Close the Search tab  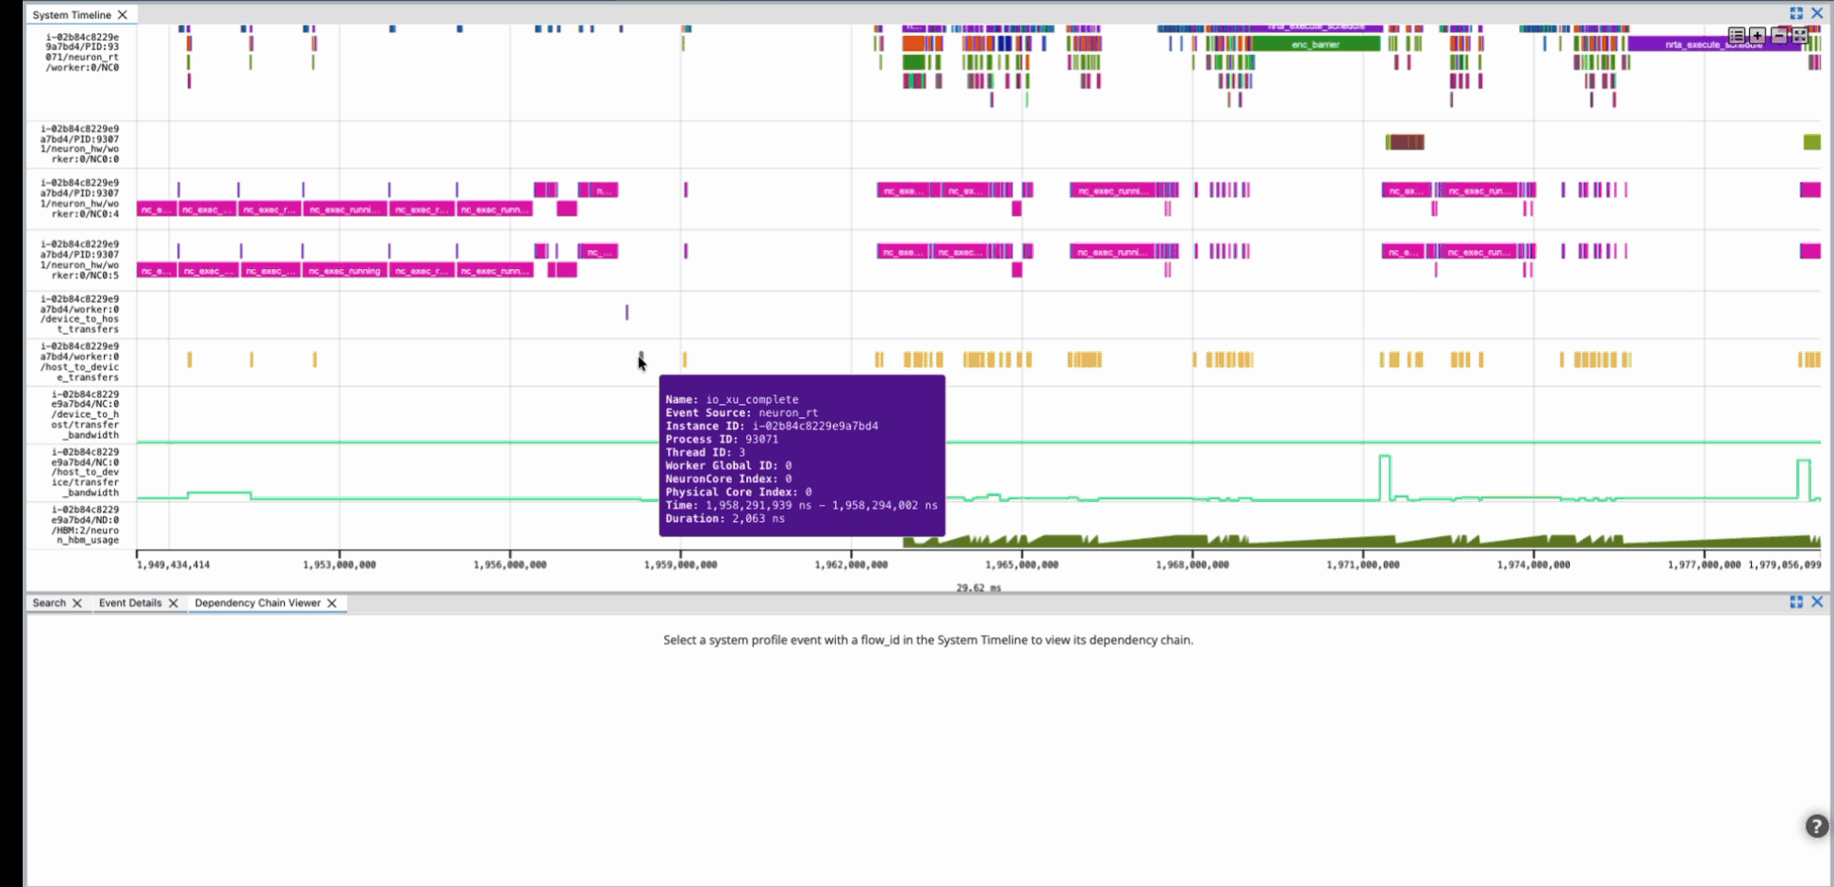coord(77,603)
